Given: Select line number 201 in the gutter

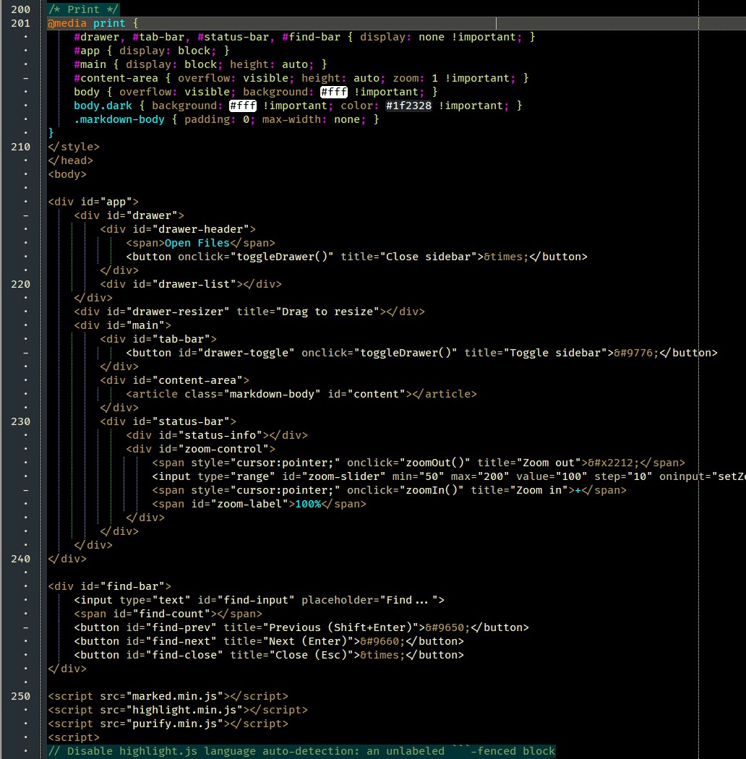Looking at the screenshot, I should click(x=21, y=23).
